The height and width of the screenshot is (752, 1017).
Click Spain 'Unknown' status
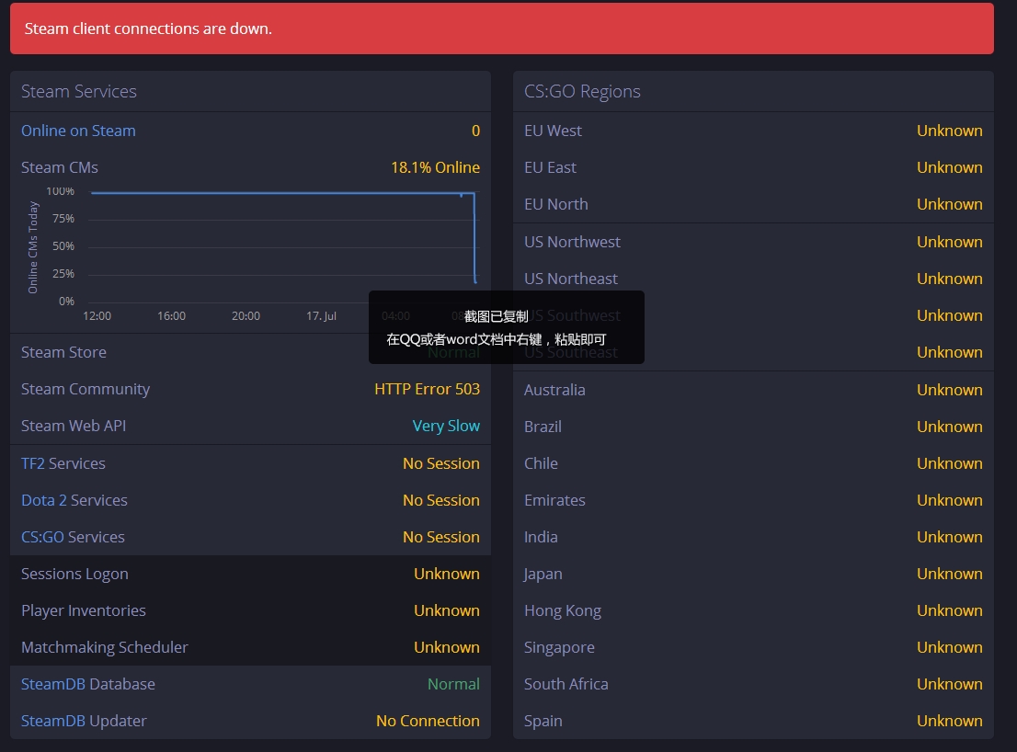950,721
